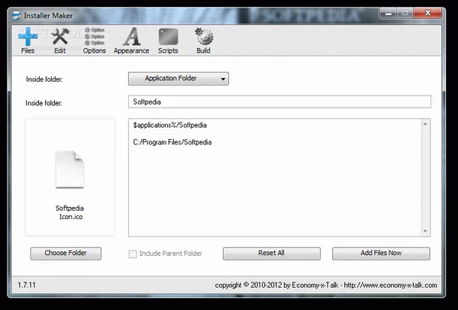Open the Files section with the blue plus icon
458x310 pixels.
27,40
